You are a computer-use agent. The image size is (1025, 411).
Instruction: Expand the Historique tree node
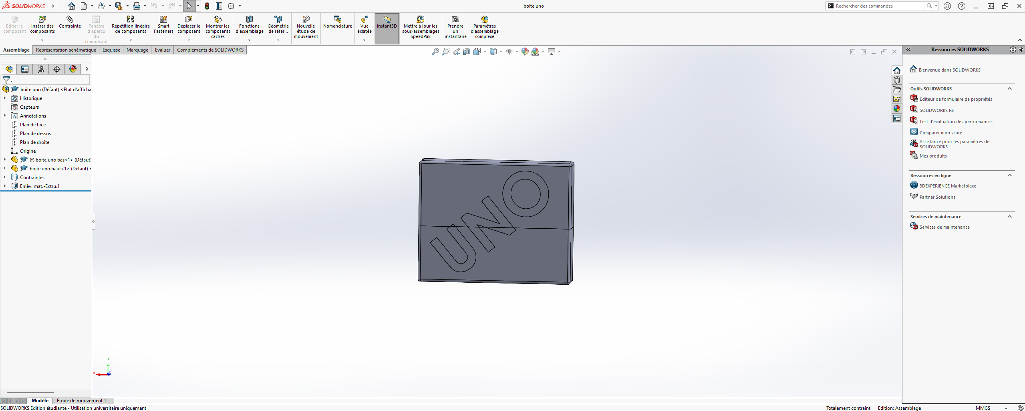(5, 98)
